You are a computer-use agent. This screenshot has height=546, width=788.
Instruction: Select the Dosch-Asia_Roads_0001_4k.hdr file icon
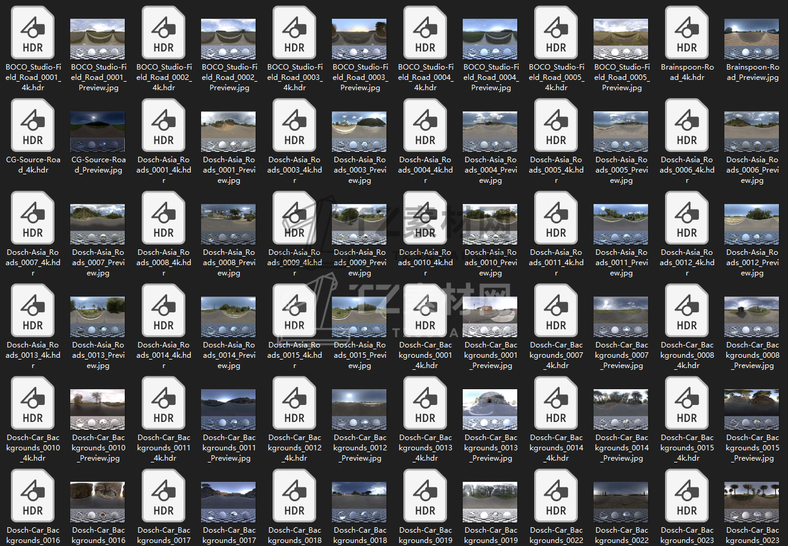click(164, 126)
